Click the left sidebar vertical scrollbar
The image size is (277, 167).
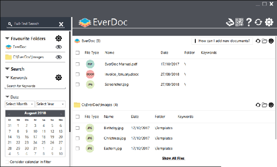70,81
